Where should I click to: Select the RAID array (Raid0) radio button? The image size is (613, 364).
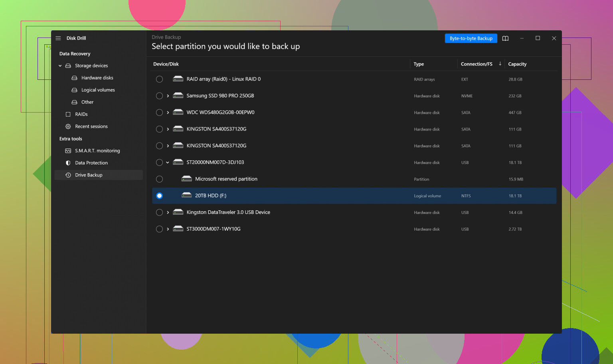pyautogui.click(x=159, y=79)
